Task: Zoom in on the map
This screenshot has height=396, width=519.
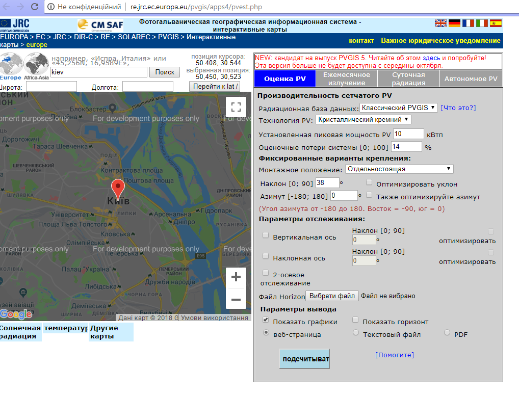Action: [x=236, y=277]
